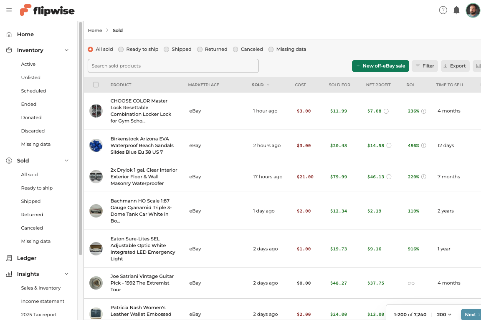The image size is (481, 320).
Task: Open 2025 Tax report in sidebar
Action: click(39, 315)
